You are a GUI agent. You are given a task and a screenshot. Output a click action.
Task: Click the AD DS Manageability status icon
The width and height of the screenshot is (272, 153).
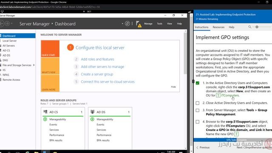click(92, 119)
